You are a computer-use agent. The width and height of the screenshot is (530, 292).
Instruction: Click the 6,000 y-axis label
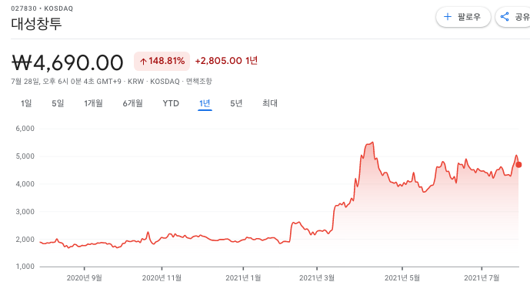coord(25,129)
